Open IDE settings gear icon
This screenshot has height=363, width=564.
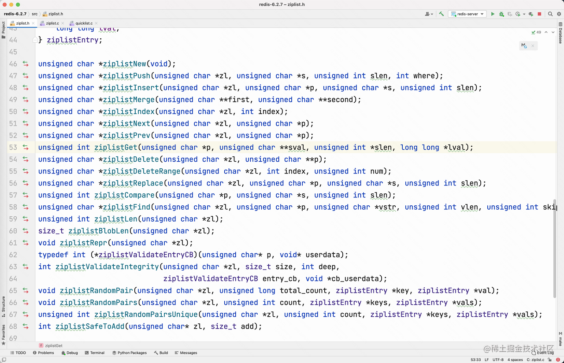pos(559,14)
